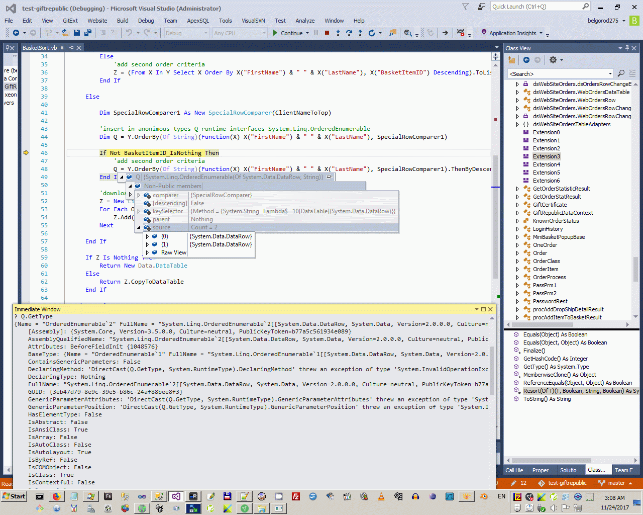Click the Class View settings gear icon
Screen dimensions: 643x515
click(553, 60)
